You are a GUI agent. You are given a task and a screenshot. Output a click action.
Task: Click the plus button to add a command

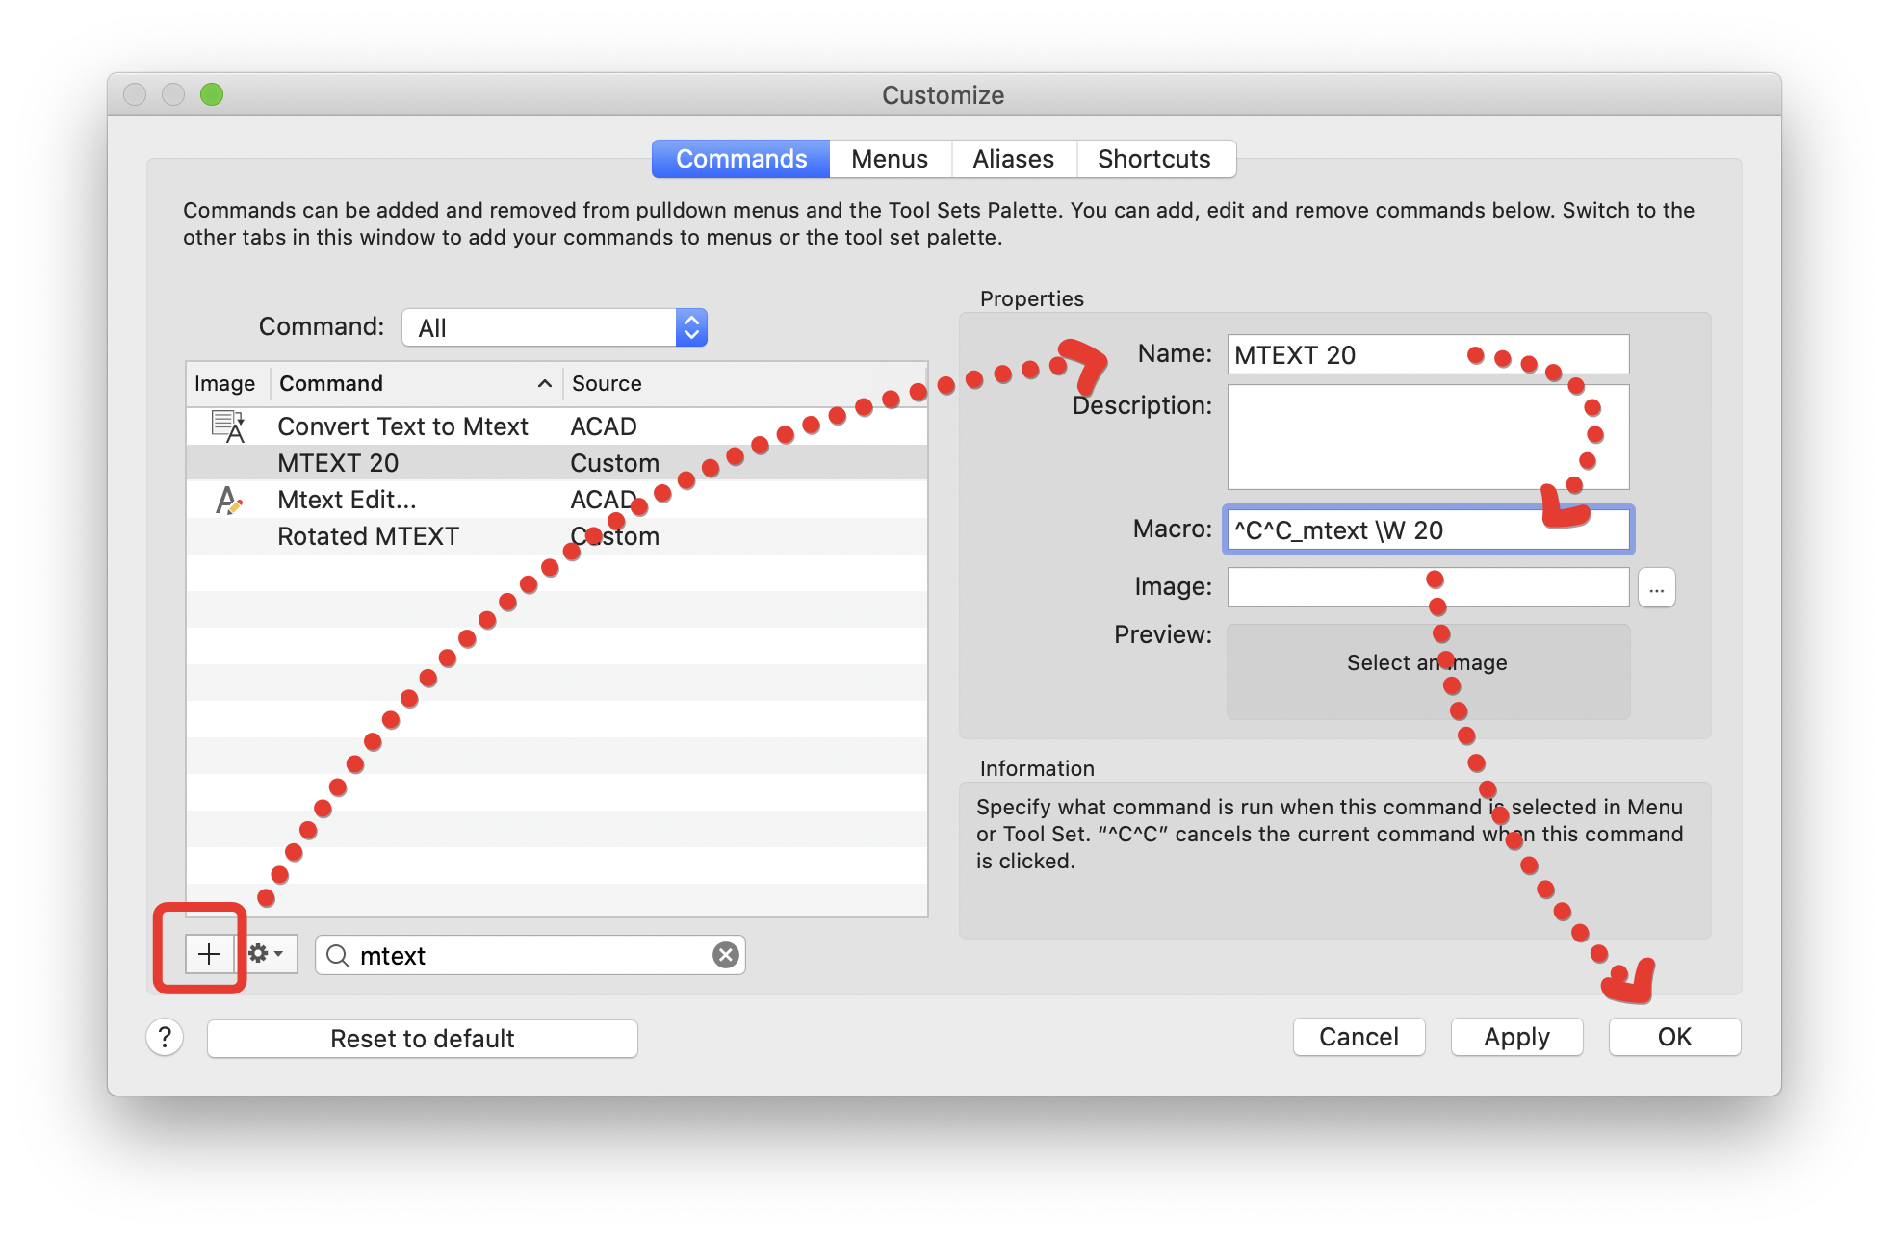coord(207,954)
